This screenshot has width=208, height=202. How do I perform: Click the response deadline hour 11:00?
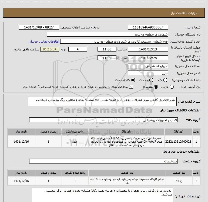click(x=107, y=49)
